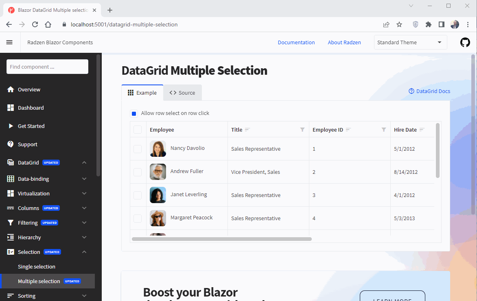The width and height of the screenshot is (477, 301).
Task: Click the grid horizontal scrollbar thumb
Action: pyautogui.click(x=222, y=239)
